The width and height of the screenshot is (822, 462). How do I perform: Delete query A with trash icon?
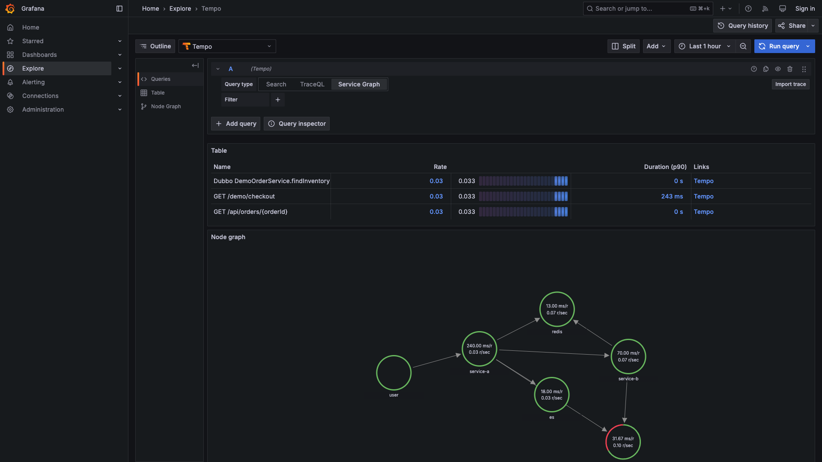tap(790, 69)
